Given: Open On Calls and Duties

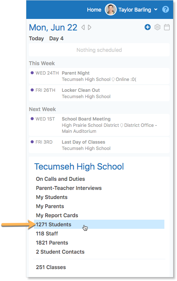Looking at the screenshot, I should point(60,179).
